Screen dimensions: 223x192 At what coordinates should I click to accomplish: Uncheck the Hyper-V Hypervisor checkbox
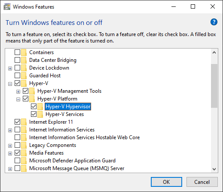[34, 107]
